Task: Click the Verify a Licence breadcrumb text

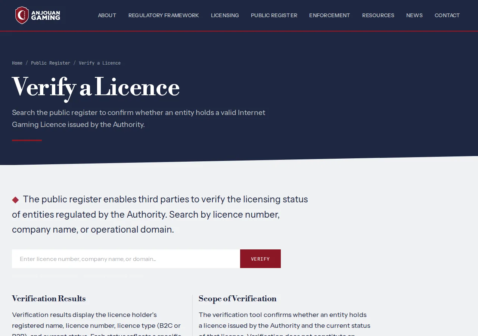Action: [x=100, y=63]
